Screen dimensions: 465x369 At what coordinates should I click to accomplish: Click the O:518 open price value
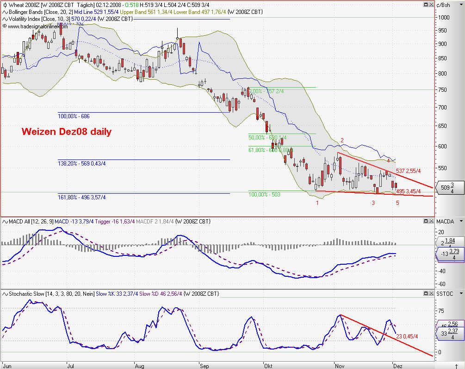(132, 5)
